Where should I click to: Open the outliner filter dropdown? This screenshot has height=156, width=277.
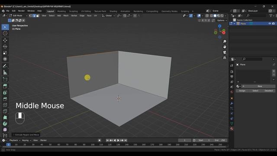click(x=271, y=16)
